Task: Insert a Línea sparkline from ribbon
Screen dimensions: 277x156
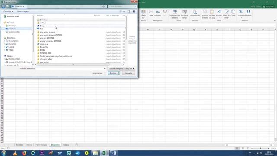Action: pos(151,13)
